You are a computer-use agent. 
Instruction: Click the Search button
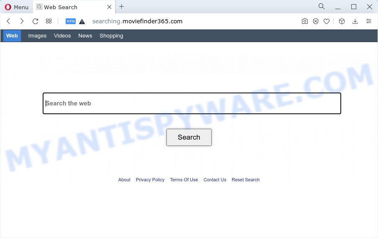pos(189,137)
